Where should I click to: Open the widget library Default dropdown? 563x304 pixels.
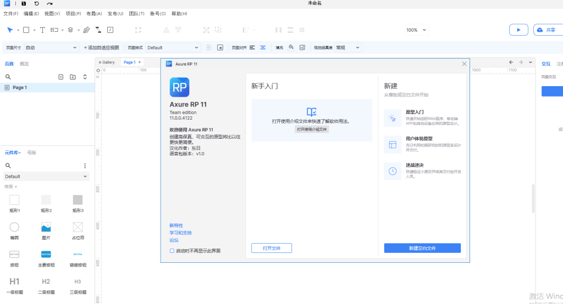[46, 176]
